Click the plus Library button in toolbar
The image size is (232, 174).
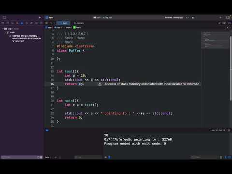[220, 17]
